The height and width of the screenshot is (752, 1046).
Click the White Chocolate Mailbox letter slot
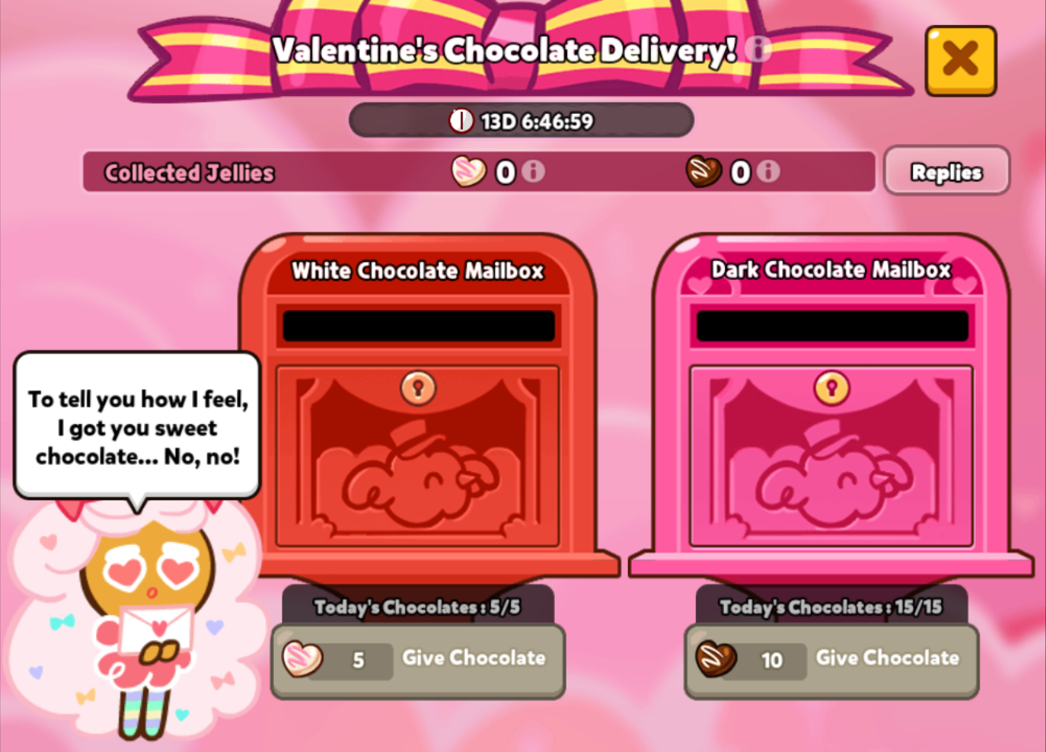tap(419, 326)
